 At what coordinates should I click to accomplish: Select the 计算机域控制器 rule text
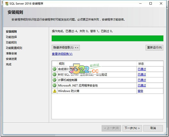(68, 80)
